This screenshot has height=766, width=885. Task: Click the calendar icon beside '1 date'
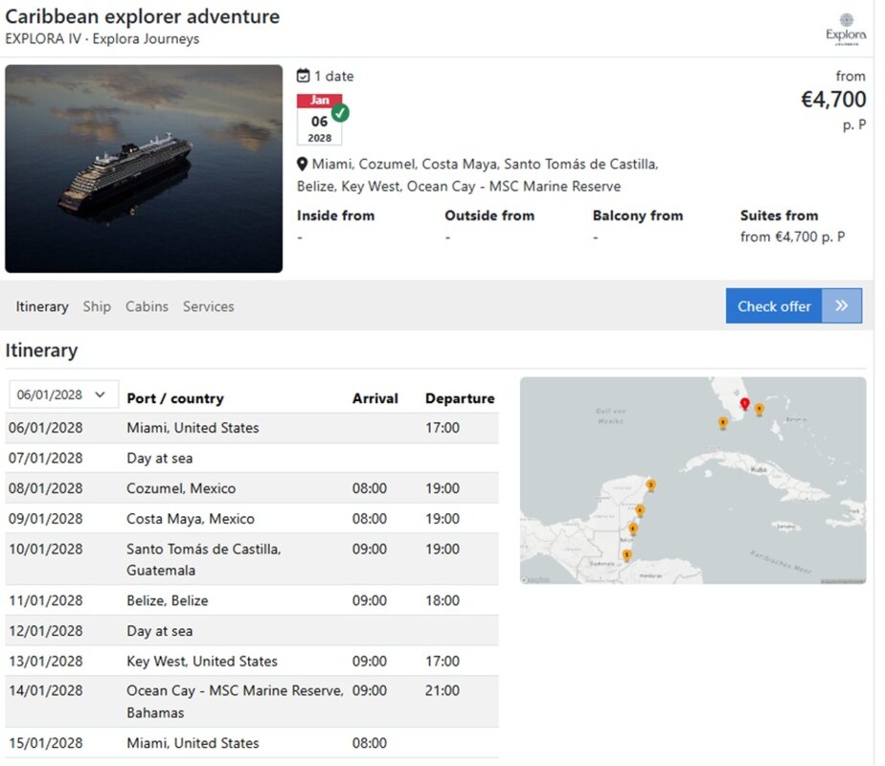coord(303,76)
